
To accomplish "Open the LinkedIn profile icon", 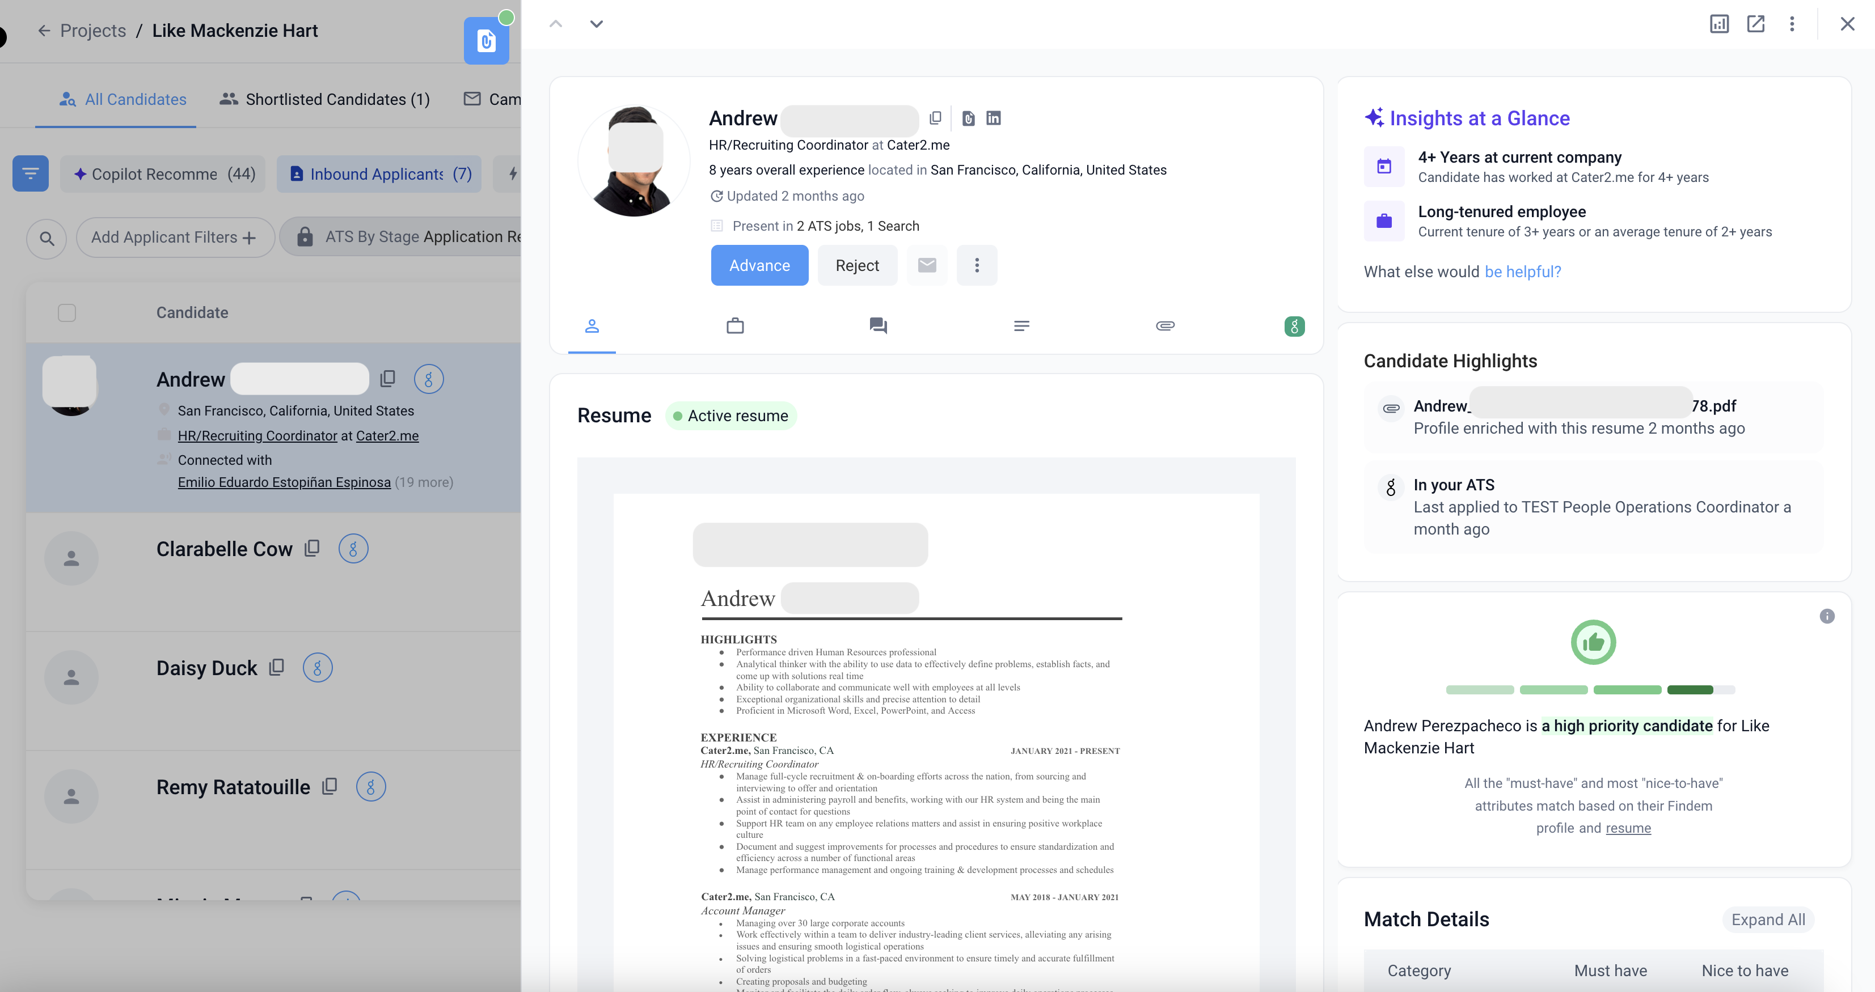I will [993, 118].
